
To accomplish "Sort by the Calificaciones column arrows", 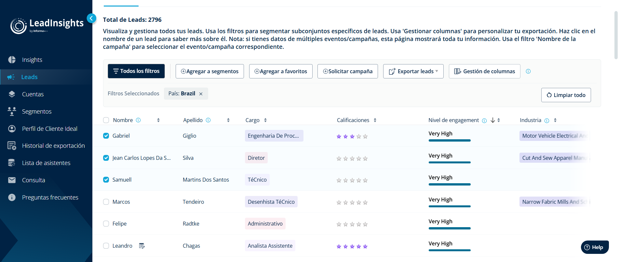I will pyautogui.click(x=375, y=120).
